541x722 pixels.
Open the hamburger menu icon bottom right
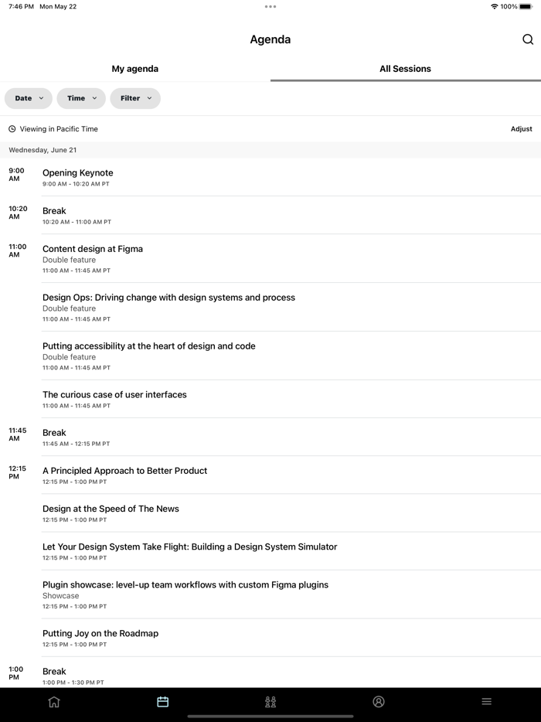pyautogui.click(x=486, y=701)
